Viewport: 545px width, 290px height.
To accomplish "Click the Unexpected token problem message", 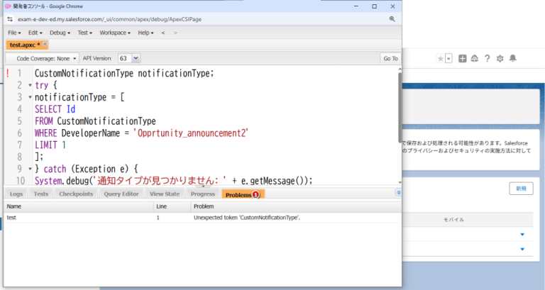I will (247, 218).
